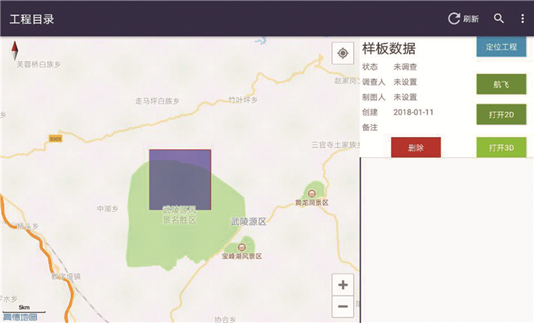Click the map locate-me target icon

(x=343, y=53)
